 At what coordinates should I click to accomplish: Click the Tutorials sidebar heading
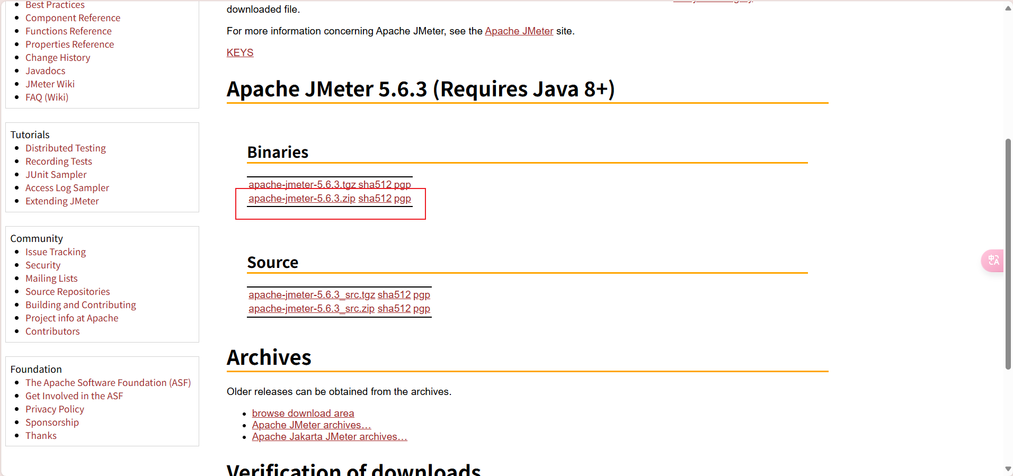[30, 135]
